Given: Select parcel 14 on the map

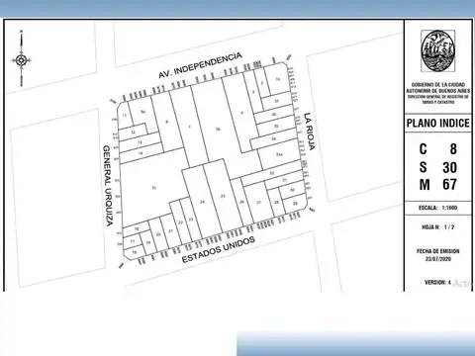Looking at the screenshot, I should coord(141,153).
